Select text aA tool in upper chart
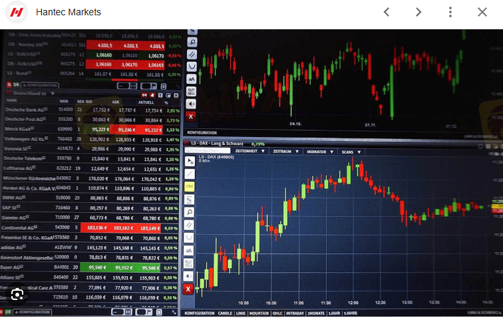The width and height of the screenshot is (503, 318). (191, 79)
